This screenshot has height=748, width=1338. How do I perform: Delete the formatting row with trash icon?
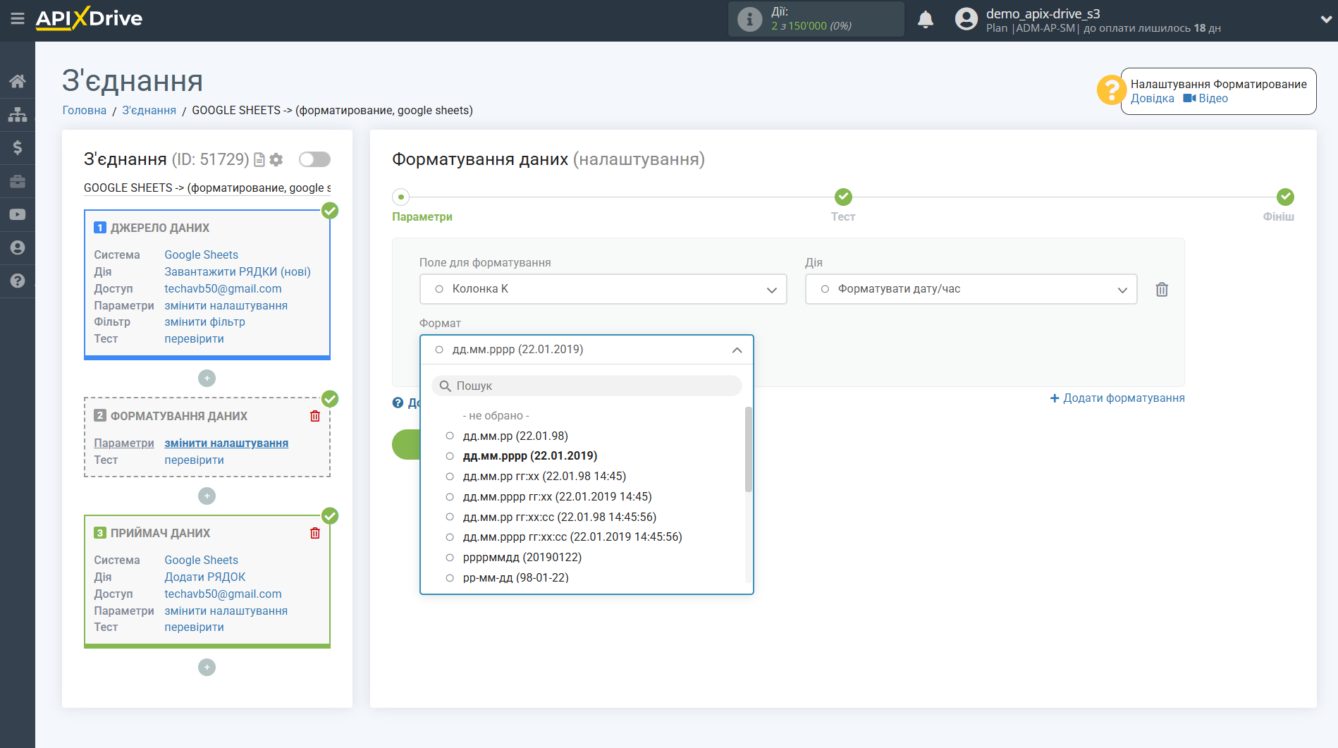click(1162, 289)
